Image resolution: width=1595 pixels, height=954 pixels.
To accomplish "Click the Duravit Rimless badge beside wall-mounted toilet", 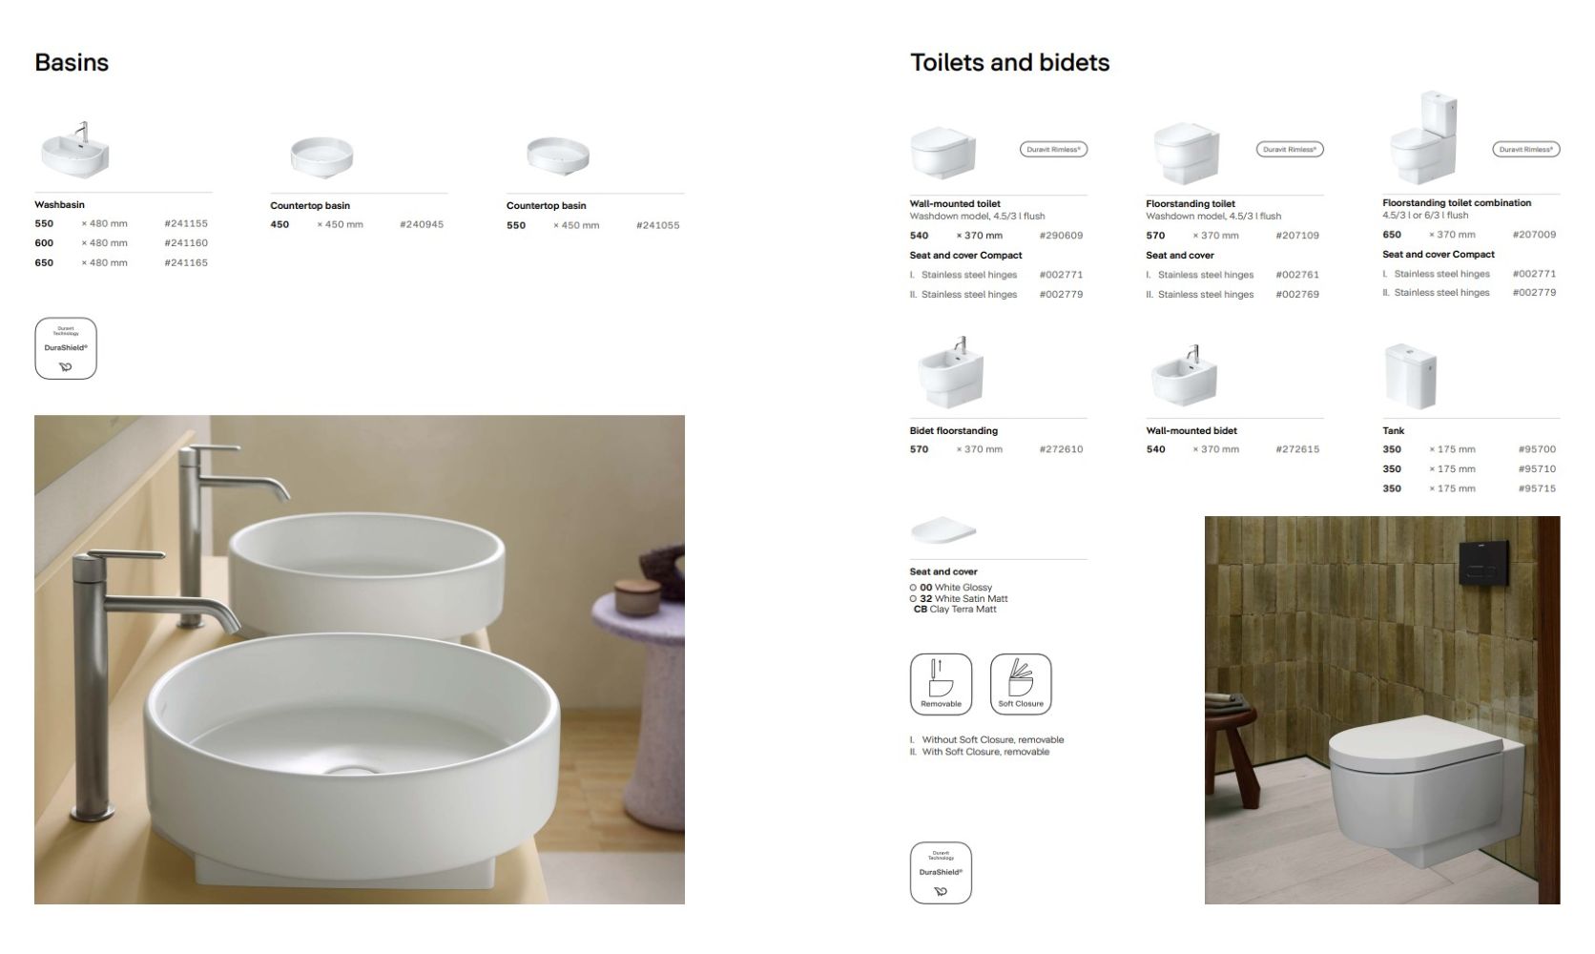I will [1053, 149].
